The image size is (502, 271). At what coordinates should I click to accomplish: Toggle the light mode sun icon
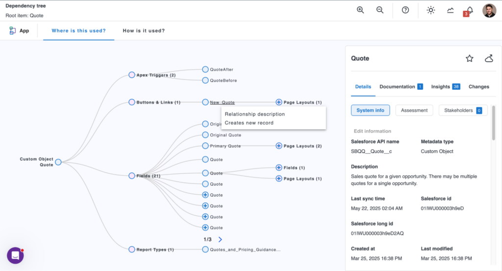coord(431,10)
